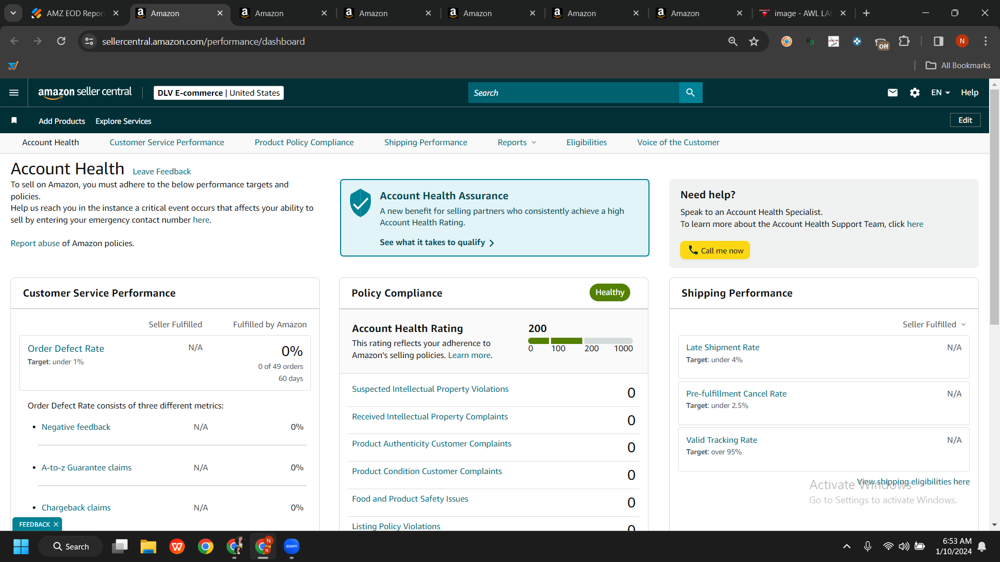This screenshot has width=1000, height=562.
Task: Click the Windows taskbar Search box
Action: 71,546
